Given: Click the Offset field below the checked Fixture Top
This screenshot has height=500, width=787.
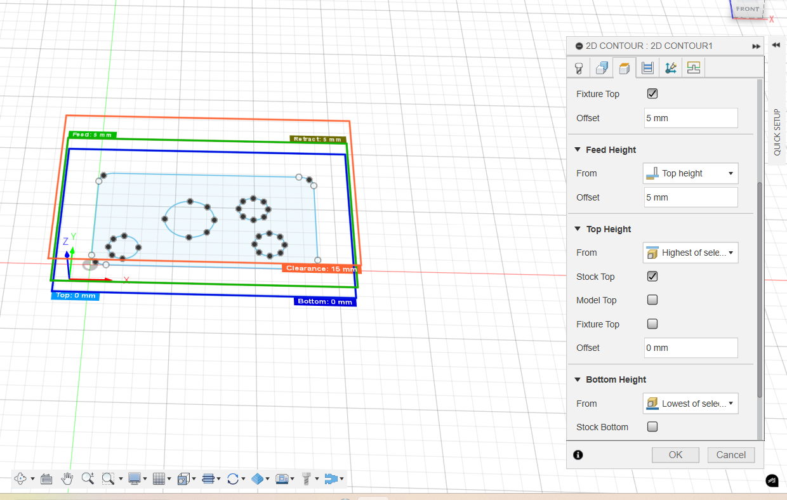Looking at the screenshot, I should click(691, 118).
